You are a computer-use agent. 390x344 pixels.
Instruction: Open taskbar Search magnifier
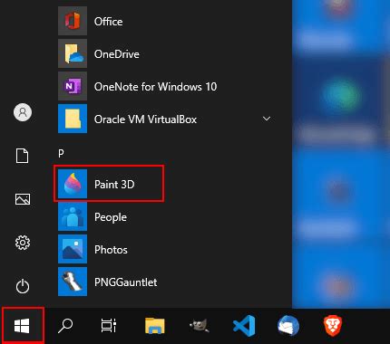(65, 326)
